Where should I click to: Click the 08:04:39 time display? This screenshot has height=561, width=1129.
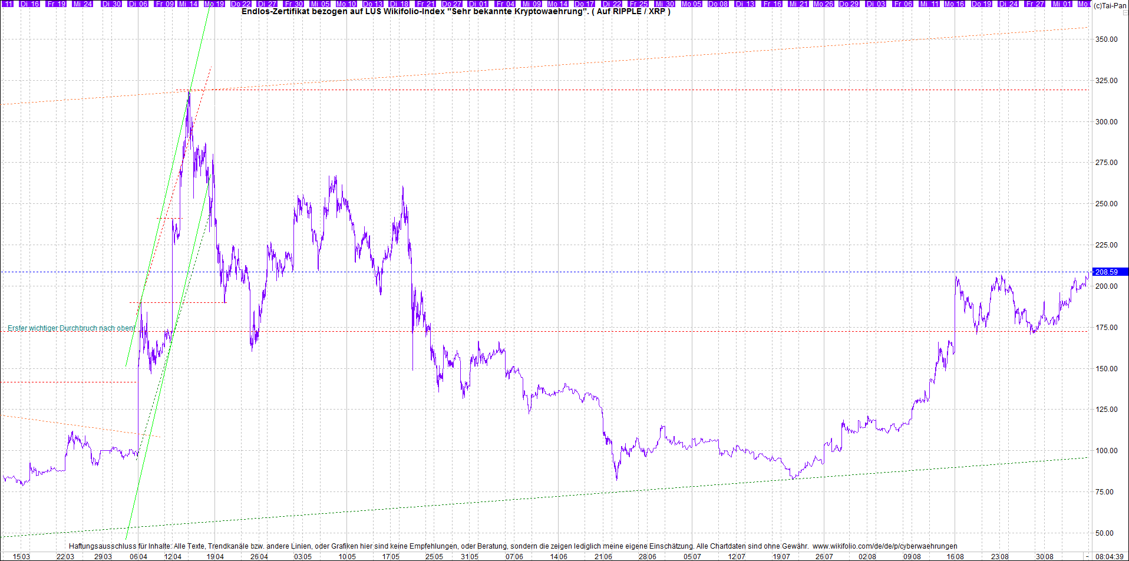[1109, 556]
